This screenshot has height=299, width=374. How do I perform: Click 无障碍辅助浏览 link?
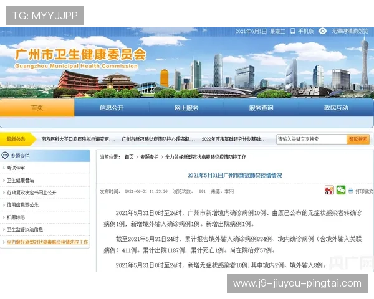tap(350, 31)
